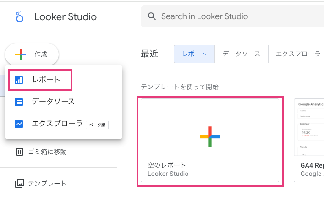Viewport: 324px width, 201px height.
Task: Go to テンプレート in the sidebar
Action: click(x=47, y=183)
